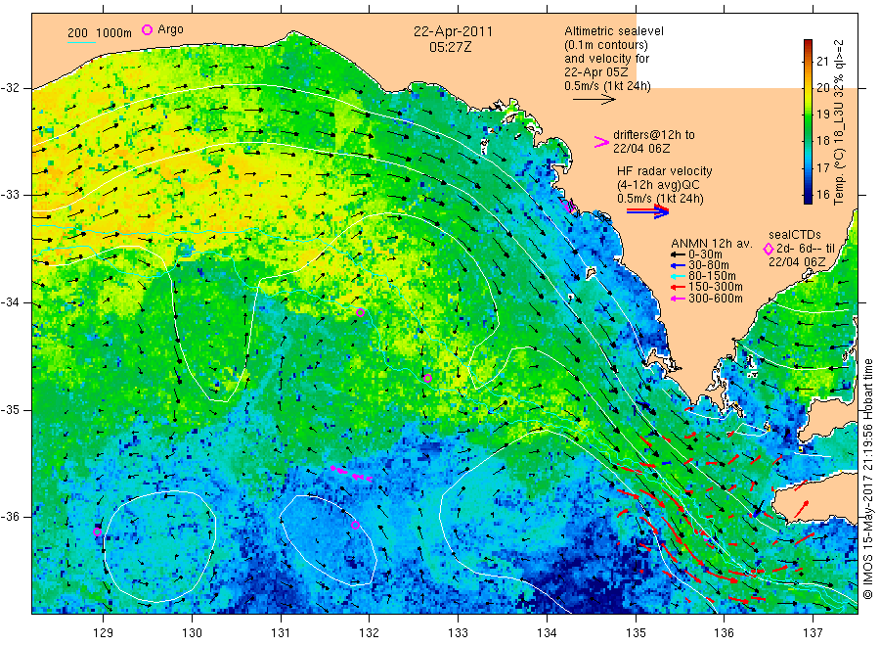Viewport: 880px width, 646px height.
Task: Click the 'sealCTDs' label
Action: click(795, 235)
